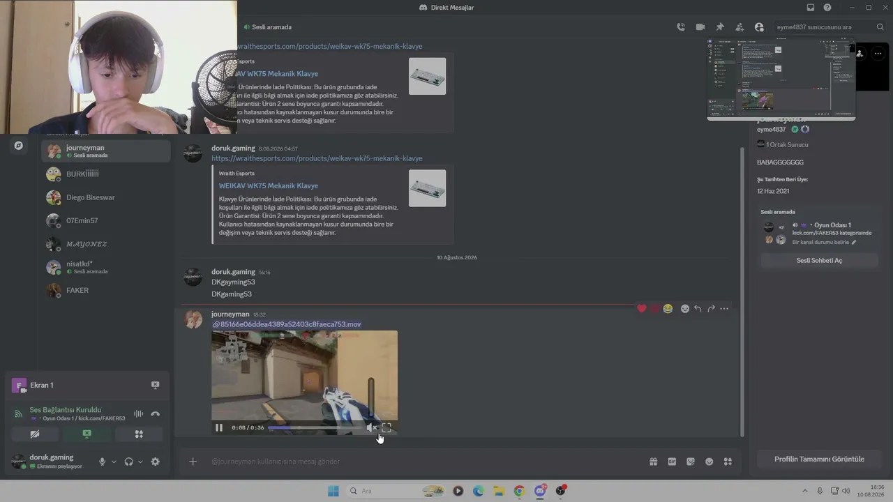This screenshot has width=893, height=502.
Task: Adjust the video volume slider
Action: (371, 400)
